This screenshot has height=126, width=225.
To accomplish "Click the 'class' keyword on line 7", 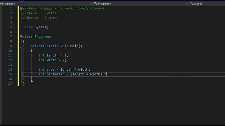I will 27,36.
